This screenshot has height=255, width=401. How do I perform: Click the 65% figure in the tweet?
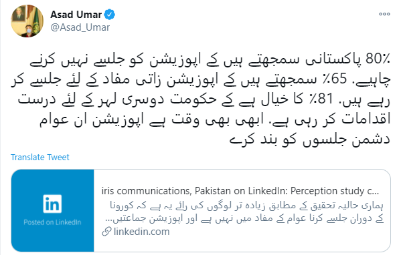point(335,79)
